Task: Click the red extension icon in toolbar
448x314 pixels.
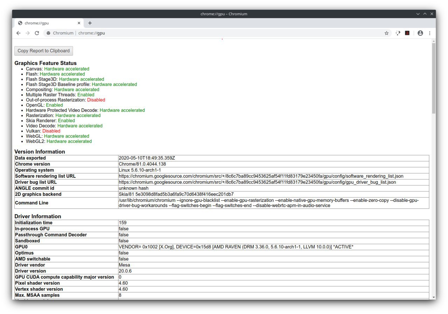Action: point(407,33)
